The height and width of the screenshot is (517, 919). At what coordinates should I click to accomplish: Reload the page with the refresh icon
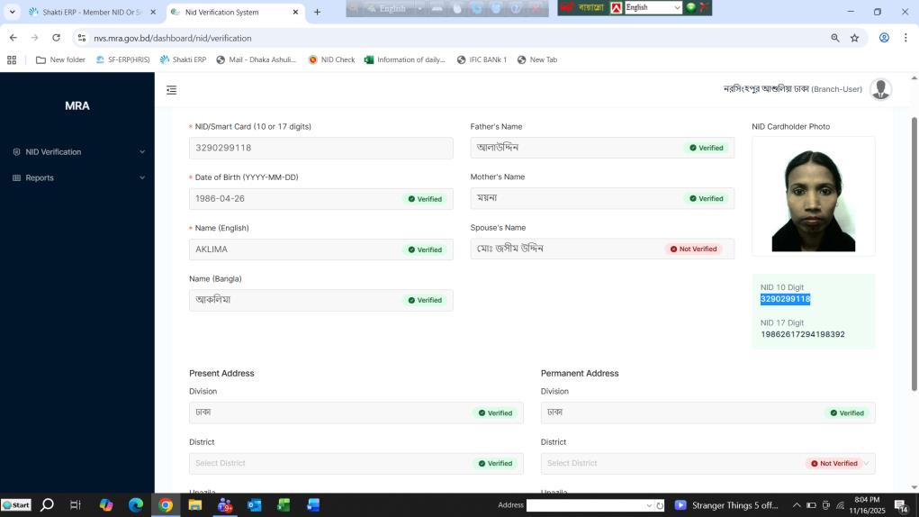(56, 38)
